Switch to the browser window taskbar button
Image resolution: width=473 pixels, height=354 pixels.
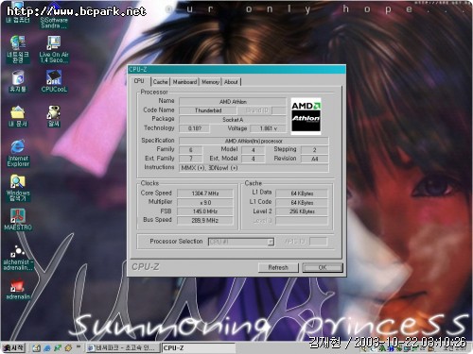[x=123, y=348]
